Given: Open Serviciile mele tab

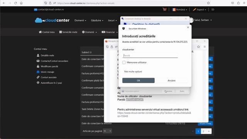Looking at the screenshot, I should click(68, 32).
